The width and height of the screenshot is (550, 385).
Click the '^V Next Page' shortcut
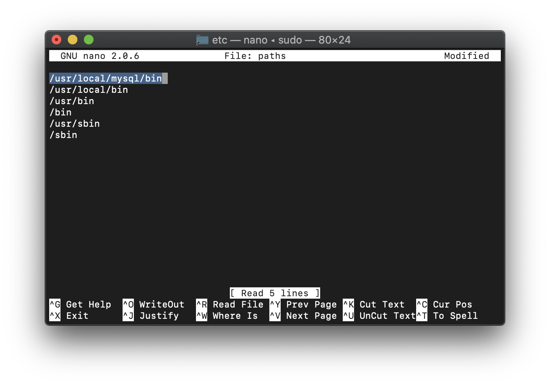(303, 316)
